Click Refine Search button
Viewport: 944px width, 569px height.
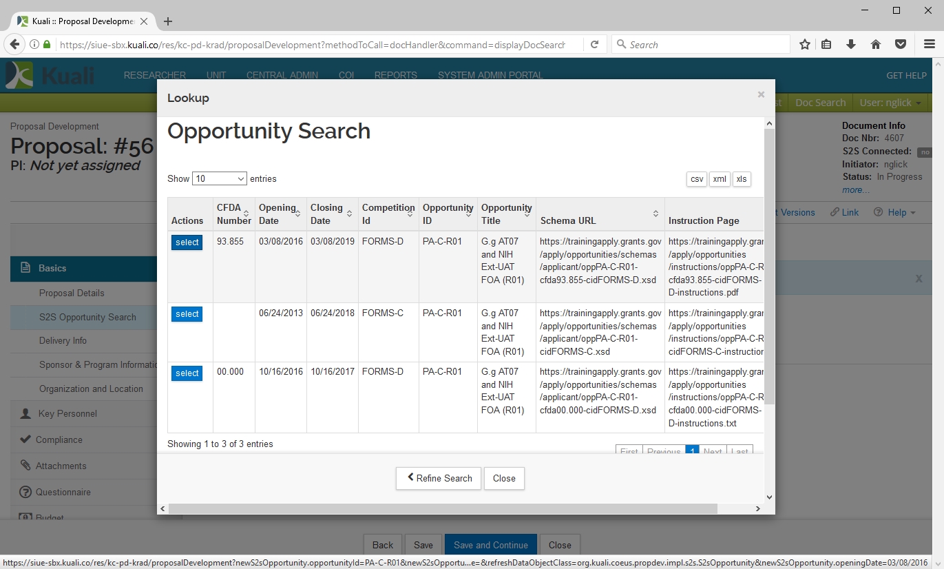pos(438,478)
